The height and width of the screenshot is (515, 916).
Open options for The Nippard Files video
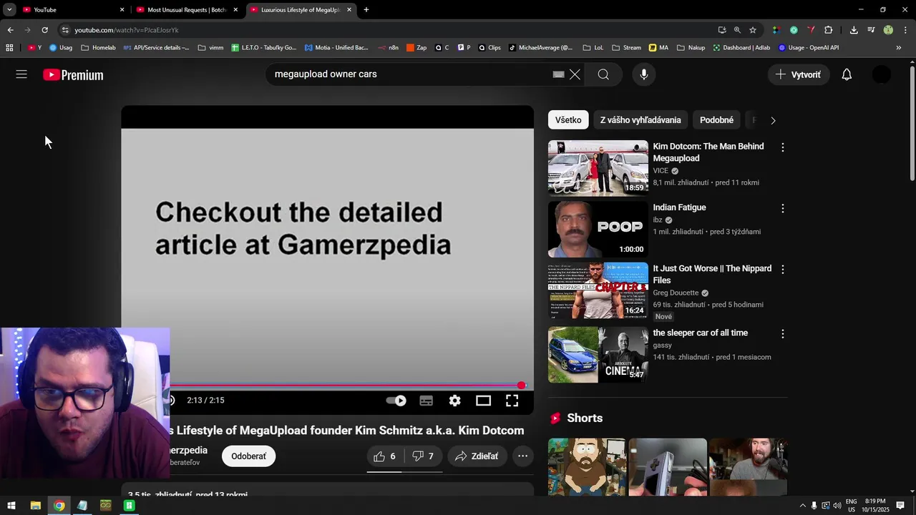pyautogui.click(x=783, y=270)
